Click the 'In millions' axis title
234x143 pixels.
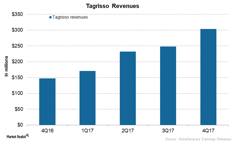6,66
